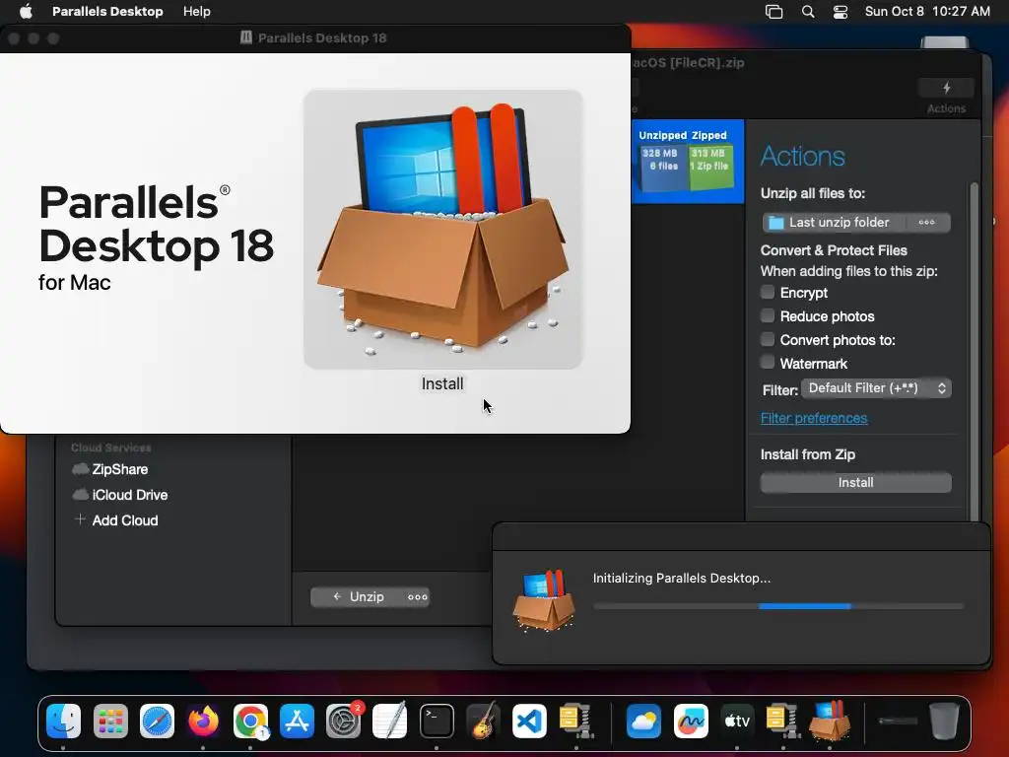Click the Actions lightning icon in WinZip toolbar
This screenshot has width=1009, height=757.
click(946, 88)
